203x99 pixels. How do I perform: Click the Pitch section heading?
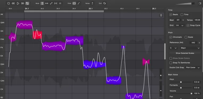170,33
